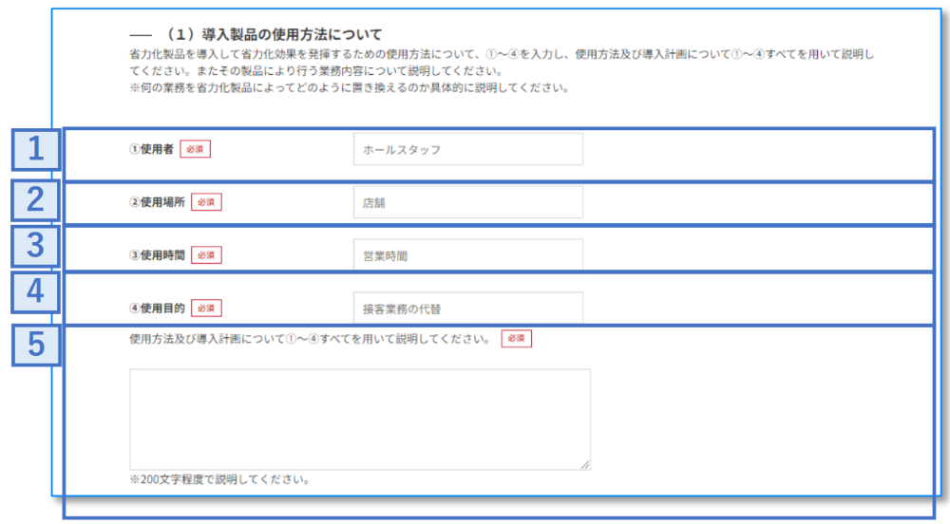Click the 必須 badge next to ④使用目的

(x=206, y=308)
